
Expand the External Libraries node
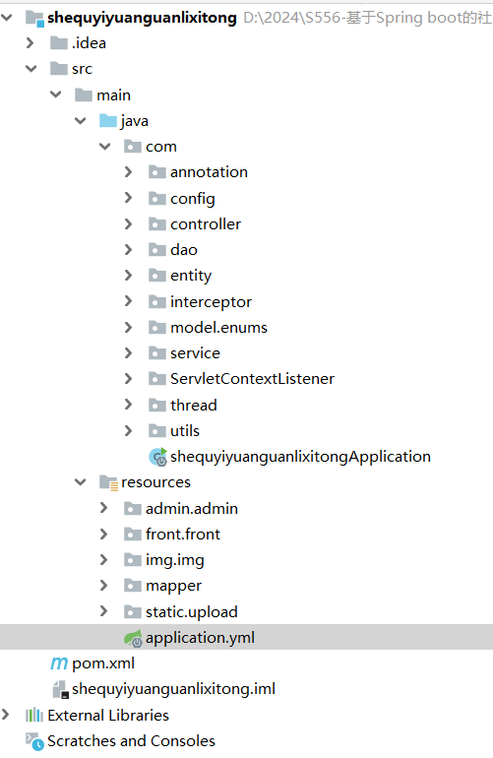click(5, 715)
